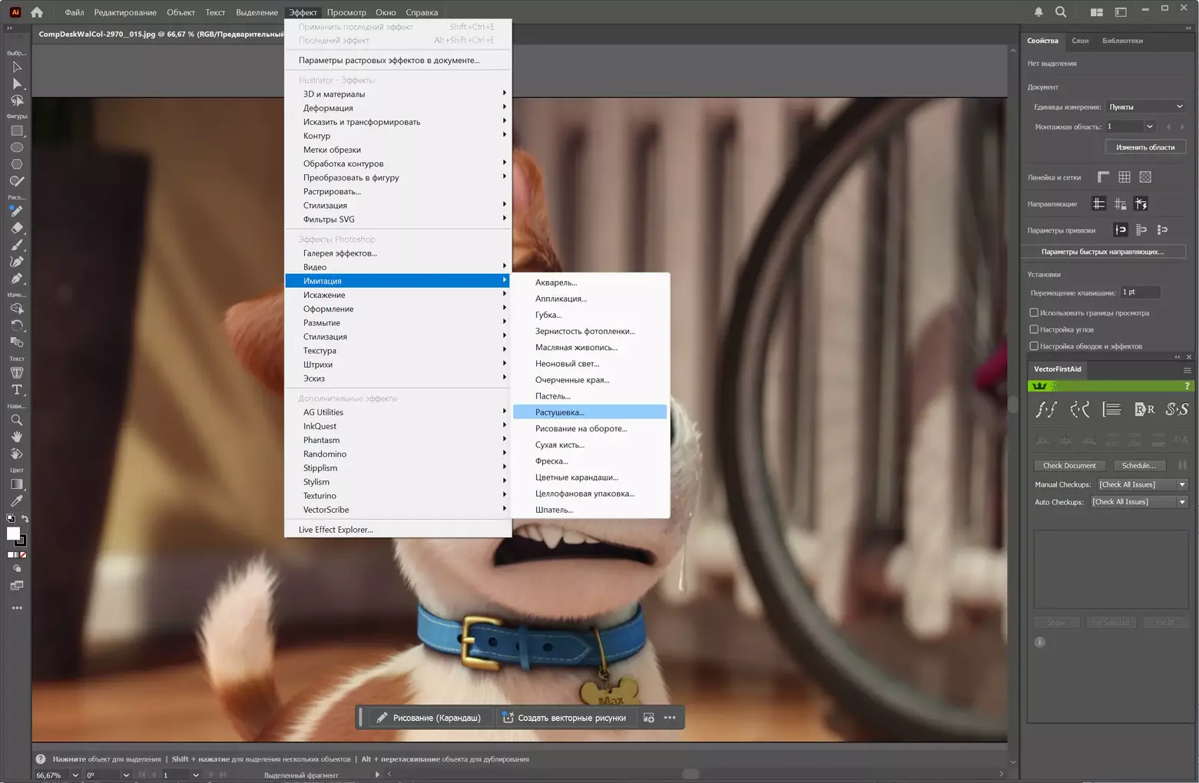The image size is (1199, 783).
Task: Toggle lock guides button
Action: pos(1120,204)
